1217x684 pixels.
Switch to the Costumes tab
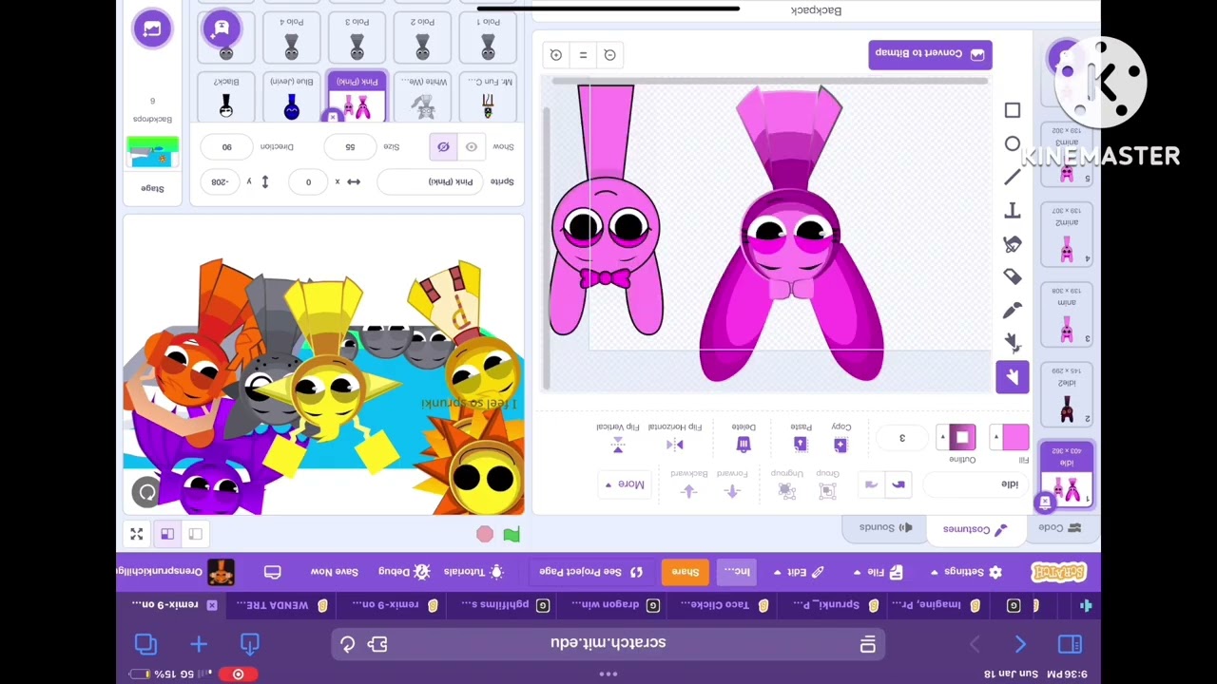click(974, 529)
